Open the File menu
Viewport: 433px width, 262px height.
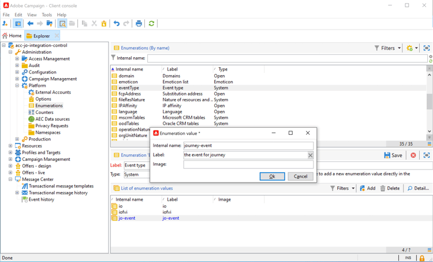pos(6,14)
